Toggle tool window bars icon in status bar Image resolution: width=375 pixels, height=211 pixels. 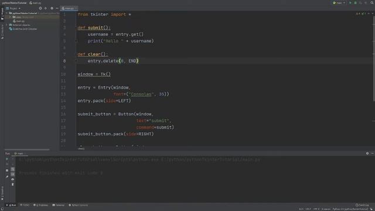point(2,209)
